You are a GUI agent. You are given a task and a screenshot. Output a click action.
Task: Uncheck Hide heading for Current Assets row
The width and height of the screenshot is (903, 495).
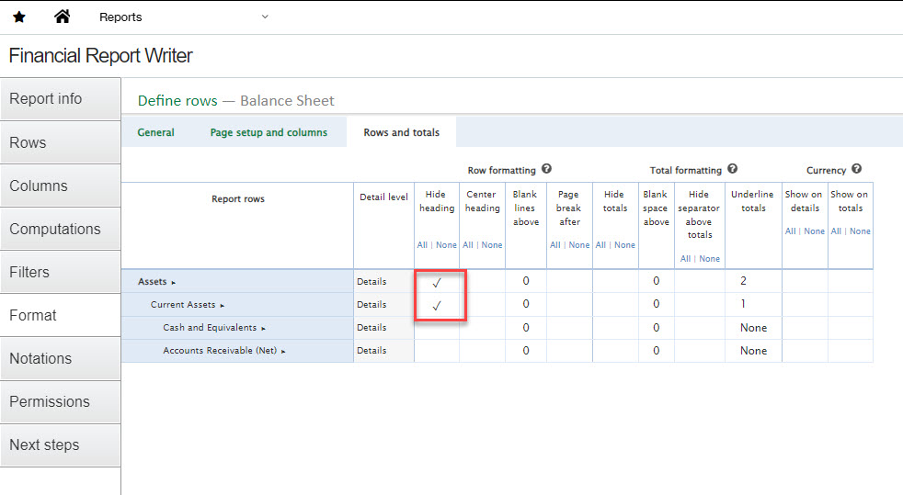pos(437,305)
